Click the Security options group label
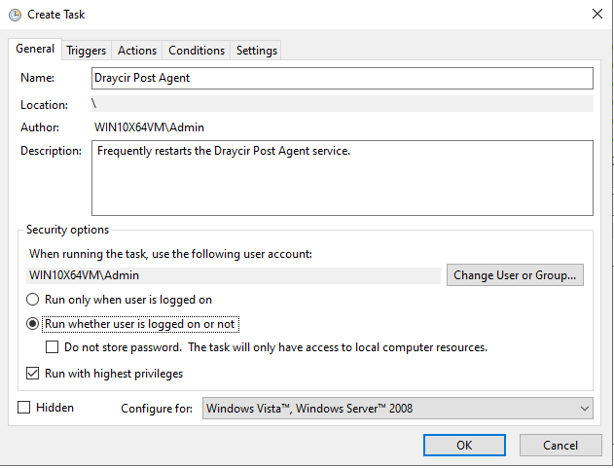 pos(67,230)
